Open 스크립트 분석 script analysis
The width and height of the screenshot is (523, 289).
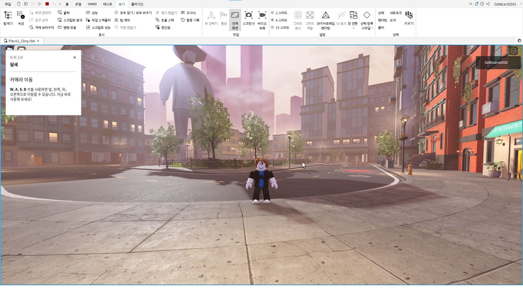[x=70, y=20]
